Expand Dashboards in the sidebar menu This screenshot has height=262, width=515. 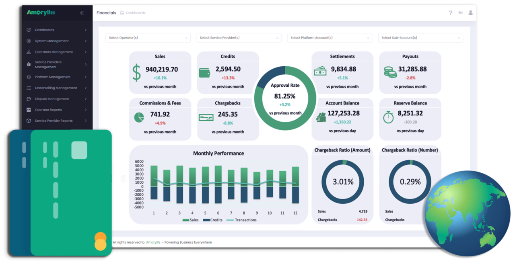coord(57,30)
